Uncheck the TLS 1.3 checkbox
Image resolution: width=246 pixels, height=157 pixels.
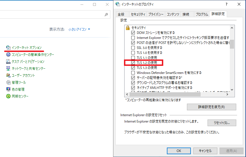pos(133,68)
